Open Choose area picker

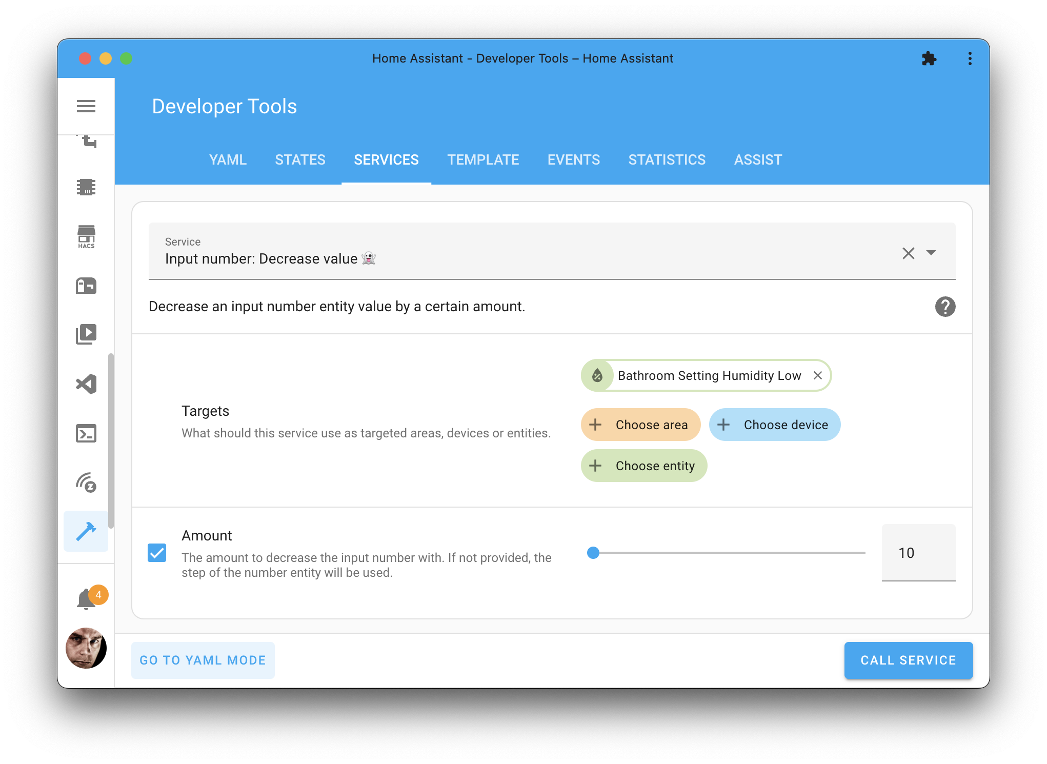click(x=640, y=425)
